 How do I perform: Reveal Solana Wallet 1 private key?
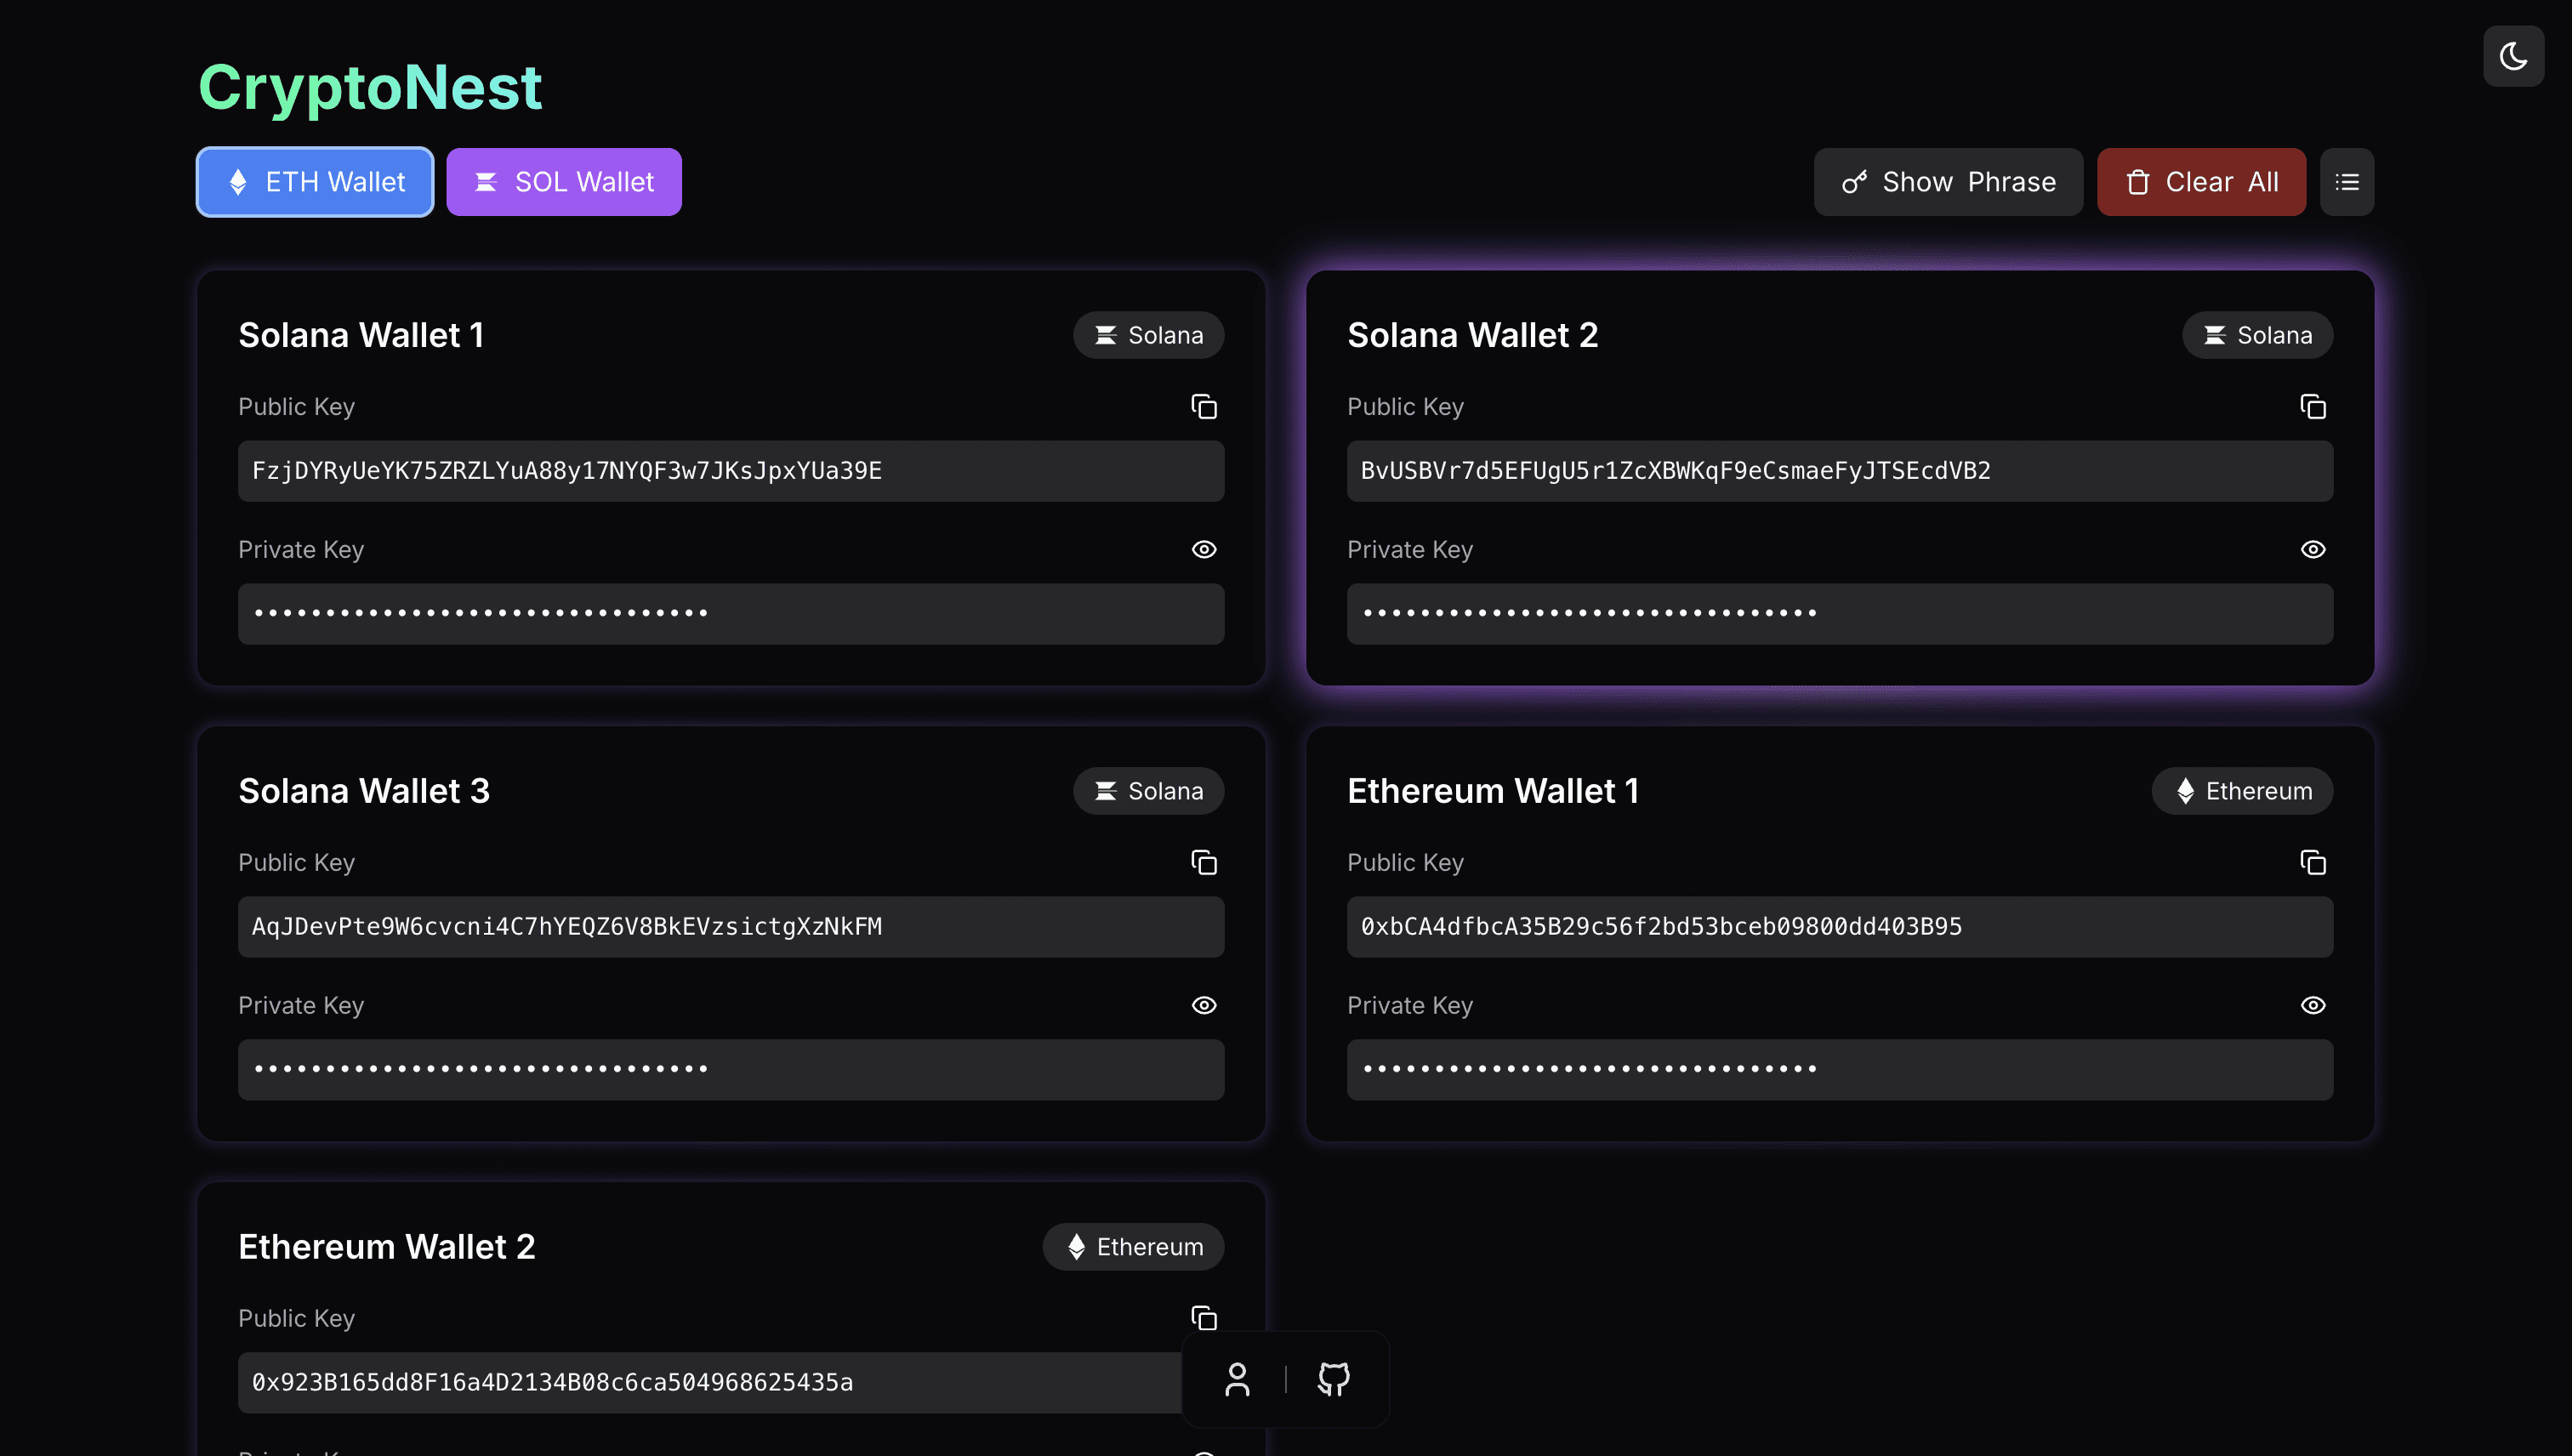pos(1203,549)
